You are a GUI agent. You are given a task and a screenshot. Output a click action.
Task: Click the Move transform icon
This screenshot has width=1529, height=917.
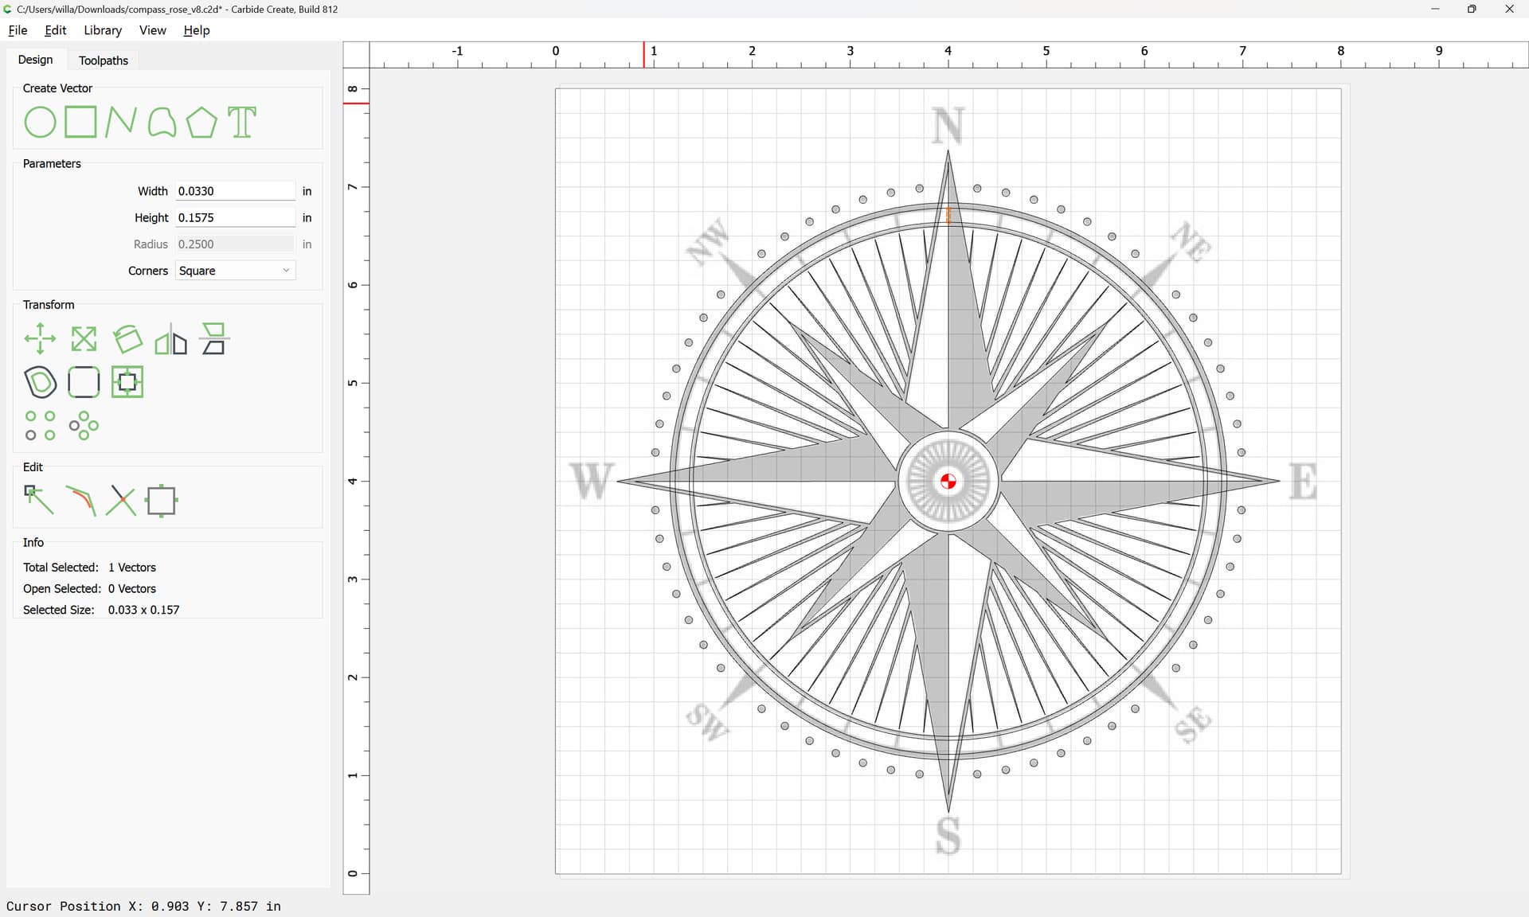click(x=40, y=339)
